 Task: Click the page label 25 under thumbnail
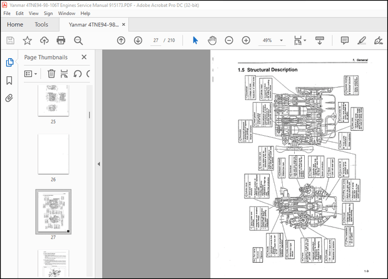click(x=53, y=122)
